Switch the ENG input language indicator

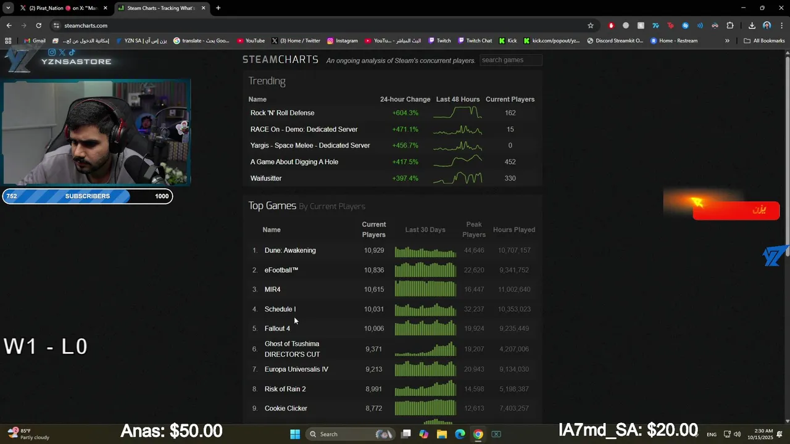click(x=712, y=434)
